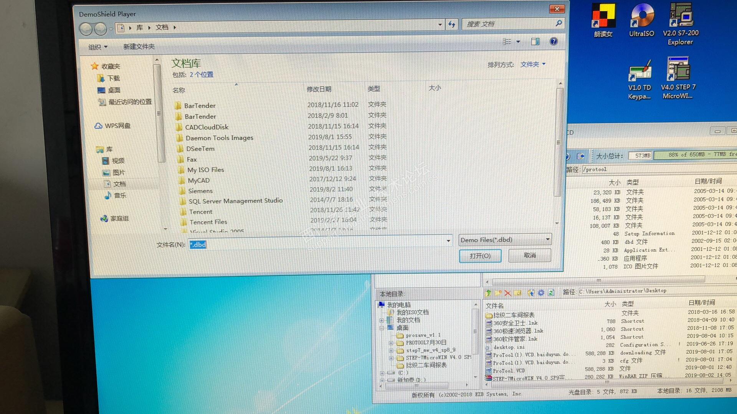The image size is (737, 414).
Task: Click the V2.0 S7-200 Explorer desktop icon
Action: pos(681,16)
